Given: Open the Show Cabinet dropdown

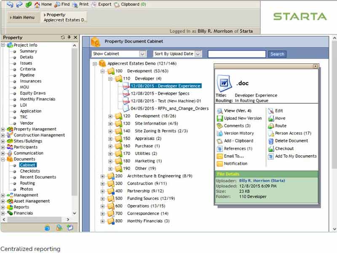Looking at the screenshot, I should pyautogui.click(x=142, y=54).
